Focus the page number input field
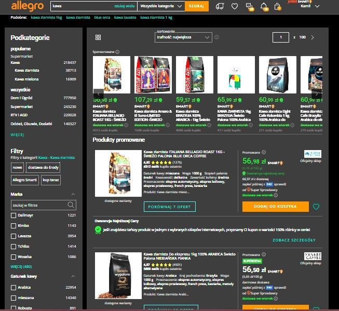The image size is (339, 311). [281, 37]
